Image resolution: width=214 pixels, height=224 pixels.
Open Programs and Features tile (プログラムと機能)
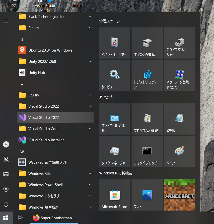pyautogui.click(x=147, y=119)
